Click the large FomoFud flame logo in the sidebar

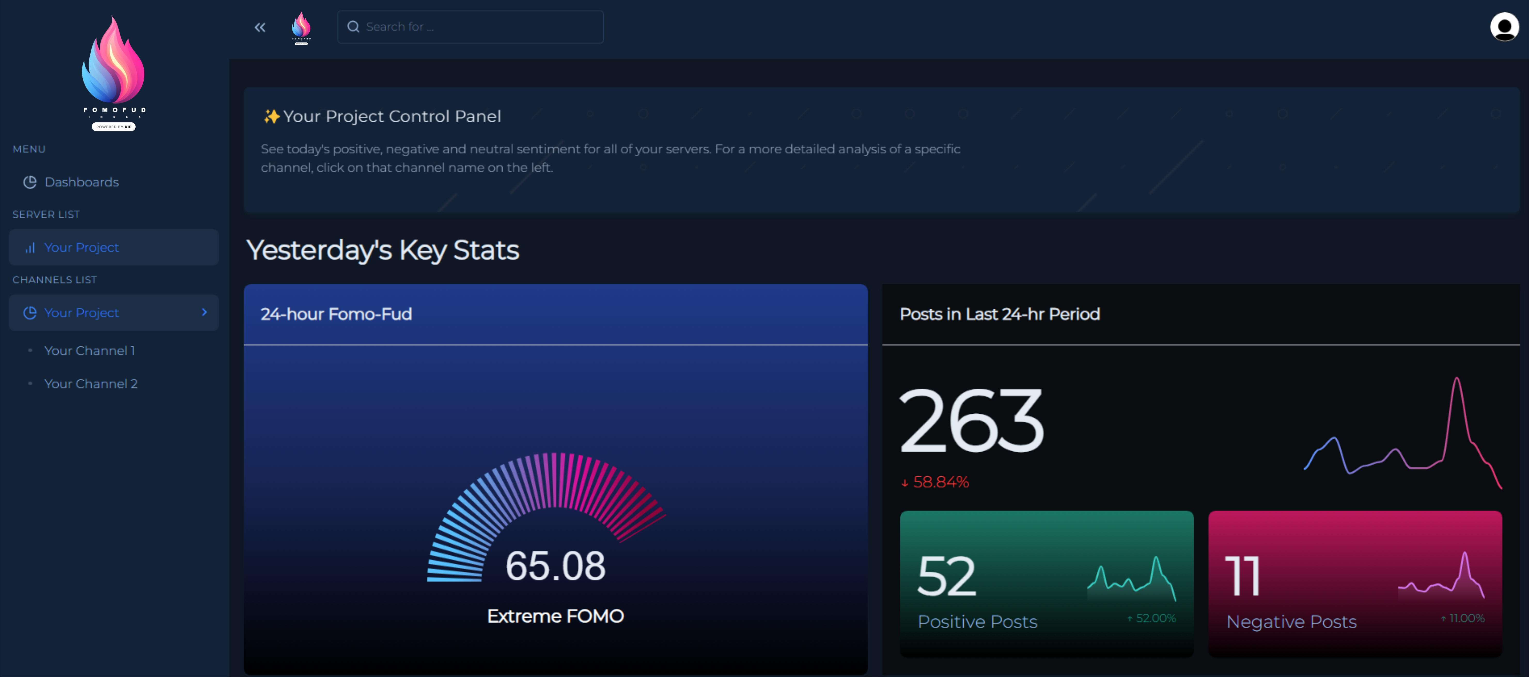click(x=113, y=73)
